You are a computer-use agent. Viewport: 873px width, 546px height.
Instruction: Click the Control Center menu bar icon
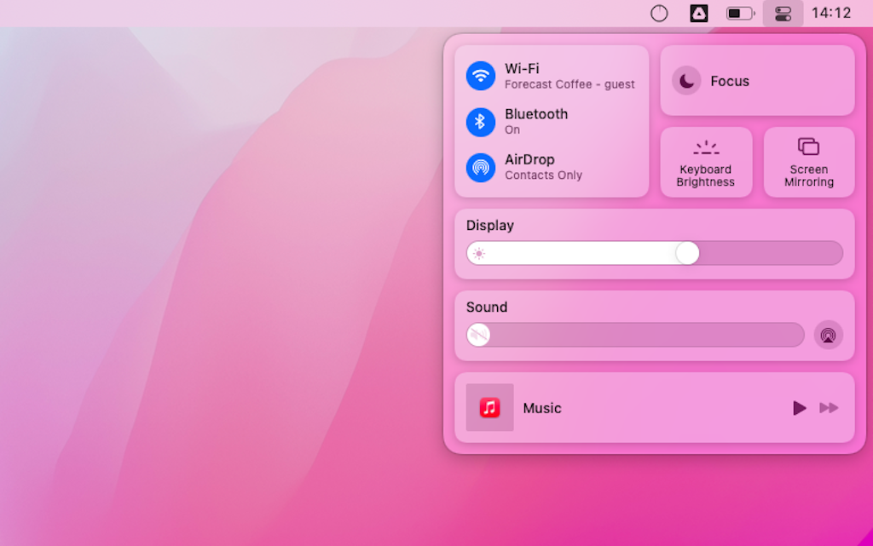[x=783, y=13]
